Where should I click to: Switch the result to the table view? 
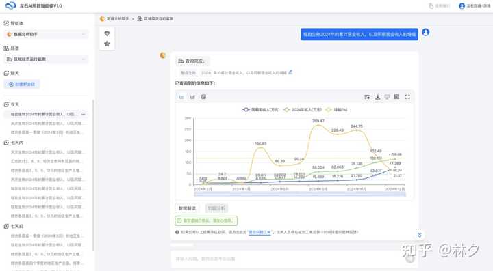point(204,97)
